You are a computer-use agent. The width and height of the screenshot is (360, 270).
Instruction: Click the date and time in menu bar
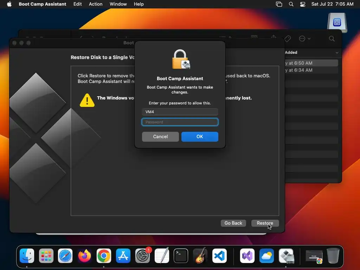click(x=332, y=4)
